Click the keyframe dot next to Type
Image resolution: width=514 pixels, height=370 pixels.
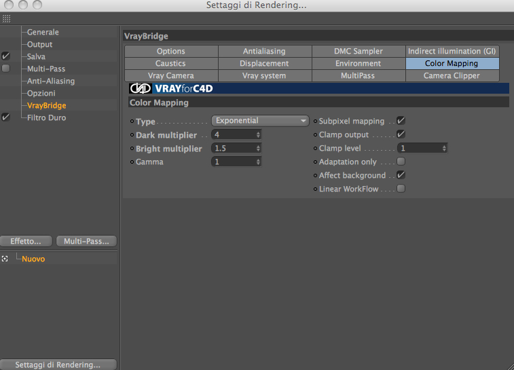[x=132, y=122]
